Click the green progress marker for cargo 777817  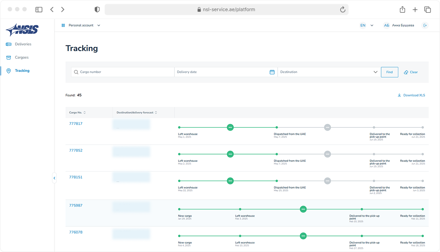(230, 127)
